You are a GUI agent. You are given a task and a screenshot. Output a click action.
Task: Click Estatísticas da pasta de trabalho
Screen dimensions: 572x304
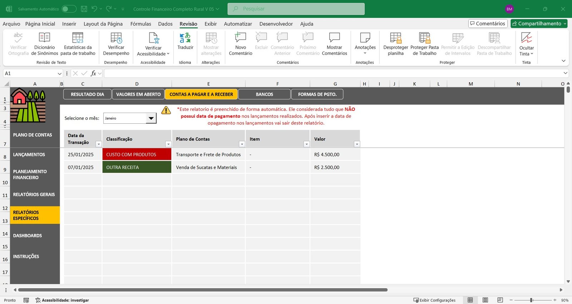pyautogui.click(x=78, y=38)
